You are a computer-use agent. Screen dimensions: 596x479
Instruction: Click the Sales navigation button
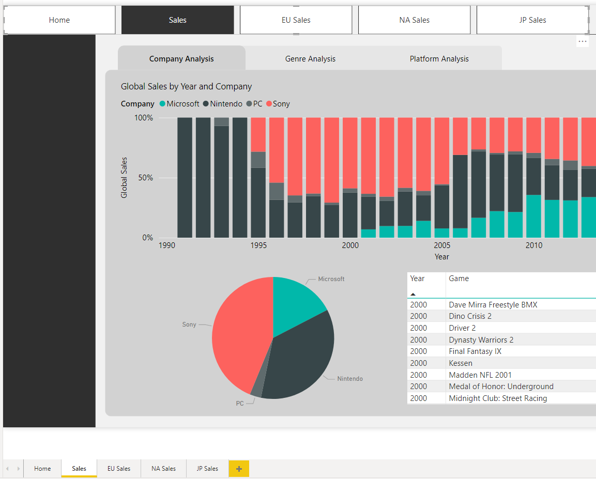click(177, 20)
